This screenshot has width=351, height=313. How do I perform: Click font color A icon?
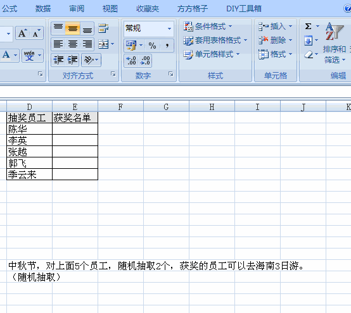click(6, 54)
